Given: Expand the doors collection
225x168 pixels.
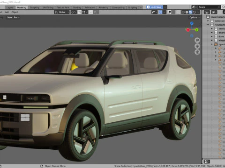Looking at the screenshot, I should coord(212,36).
